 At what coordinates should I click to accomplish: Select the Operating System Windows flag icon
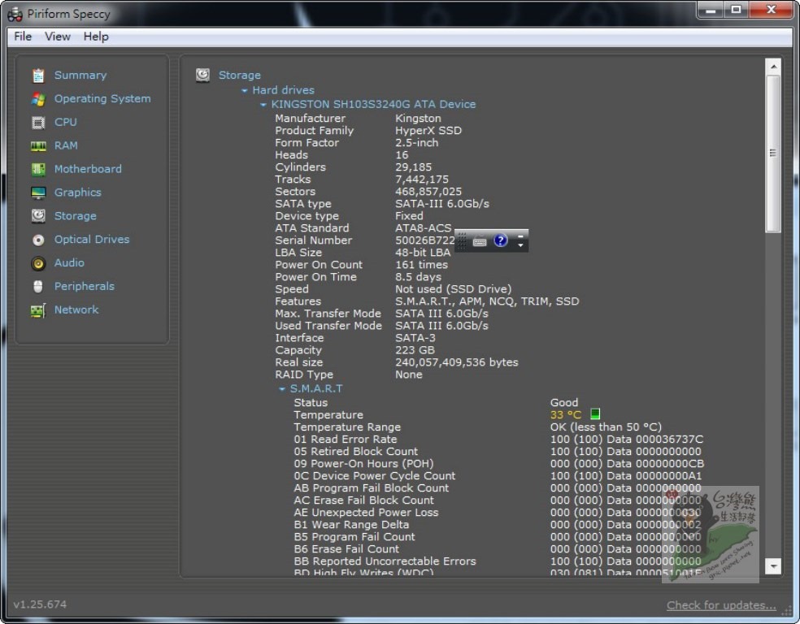point(38,99)
